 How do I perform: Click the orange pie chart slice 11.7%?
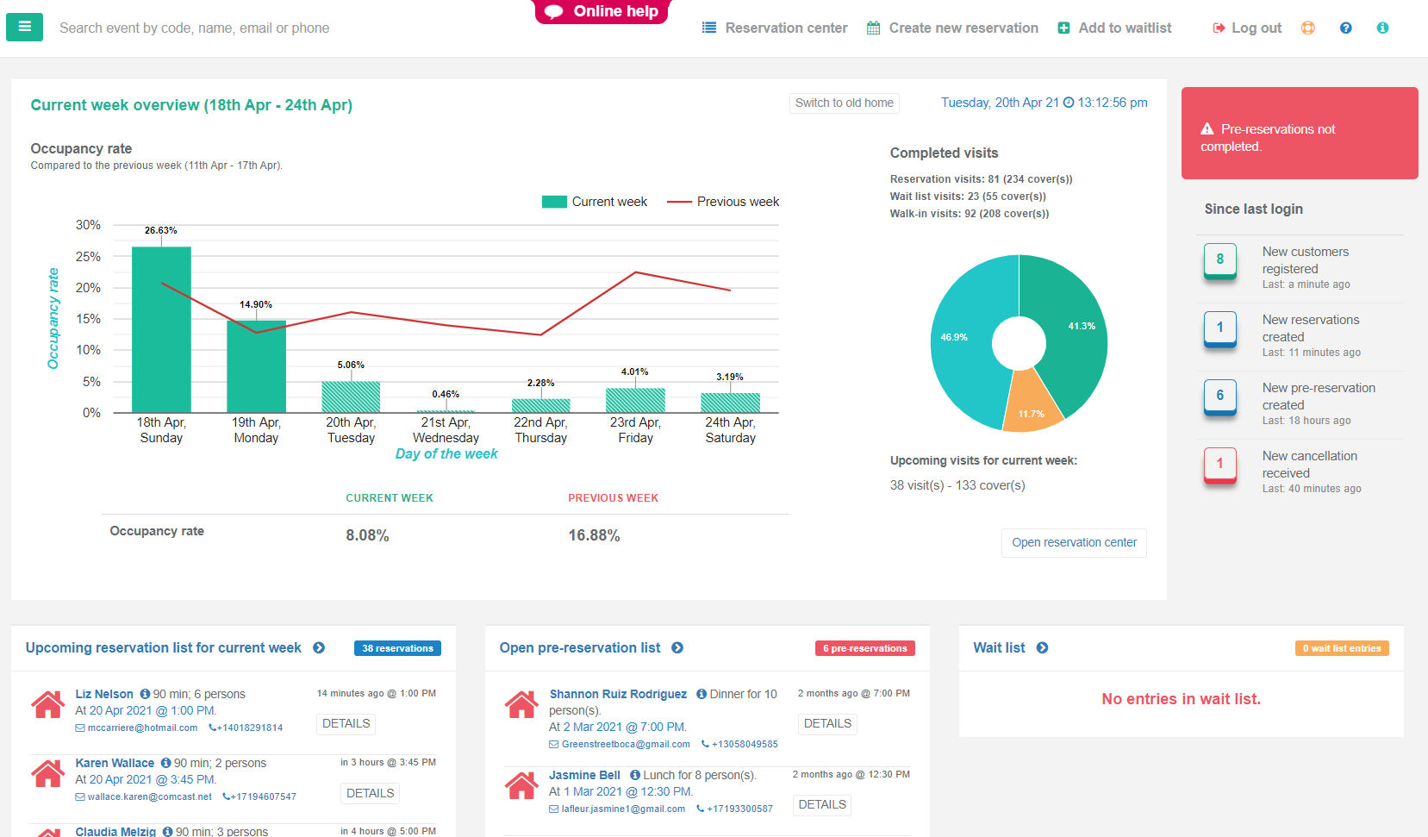coord(1030,405)
